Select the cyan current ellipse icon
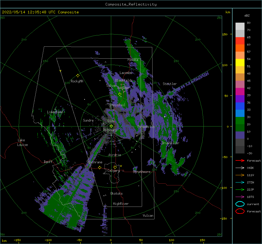Viewport: 262px width, 244px height. click(x=240, y=204)
